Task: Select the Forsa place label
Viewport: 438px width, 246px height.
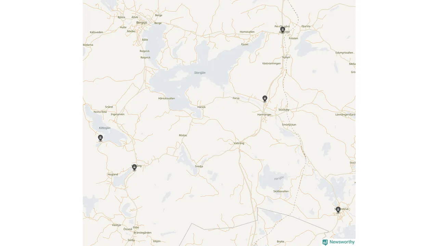Action: 236,98
